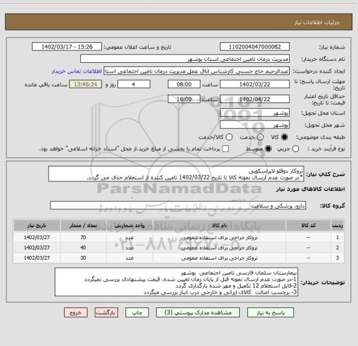Click the استان محل تحویل field
The width and height of the screenshot is (358, 346).
(x=255, y=113)
